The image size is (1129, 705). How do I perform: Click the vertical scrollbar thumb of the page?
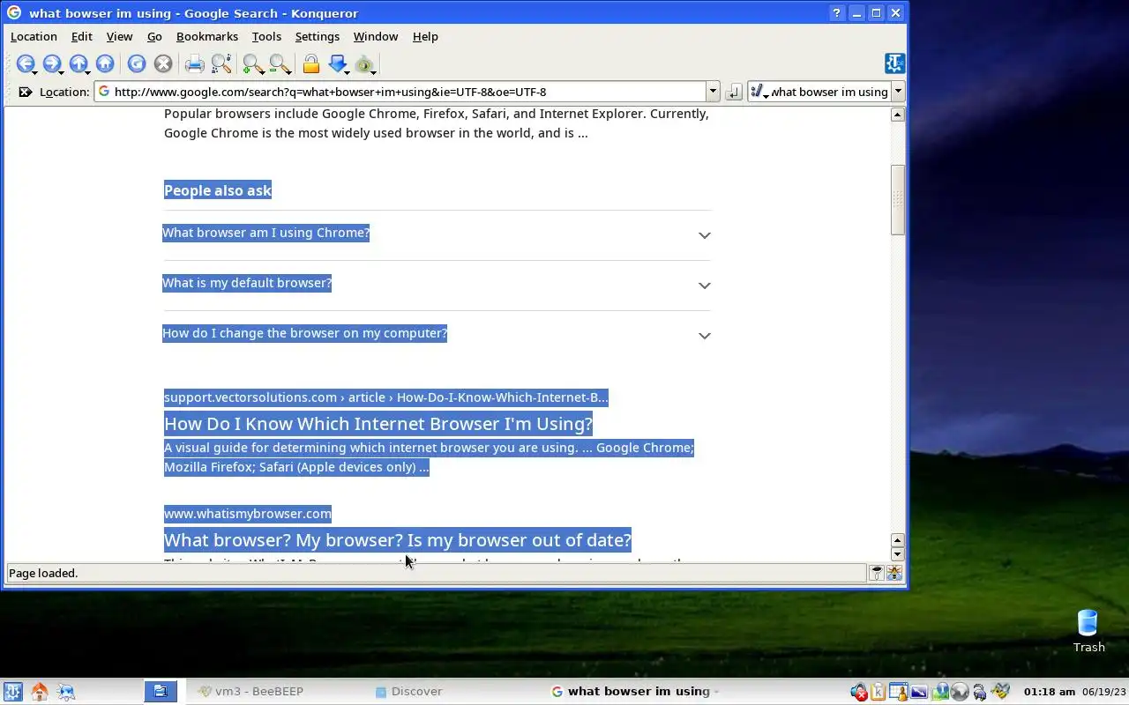coord(898,200)
